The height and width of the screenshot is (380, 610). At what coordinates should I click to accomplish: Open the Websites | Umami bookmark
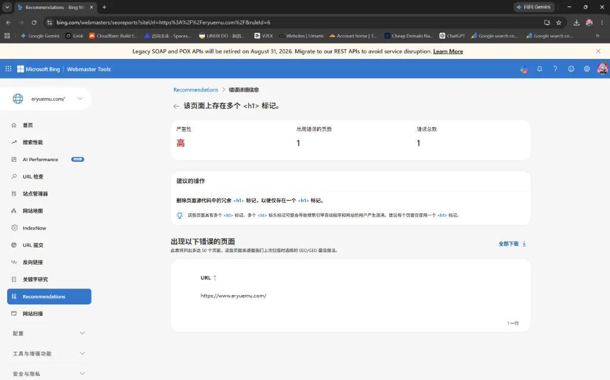[301, 36]
